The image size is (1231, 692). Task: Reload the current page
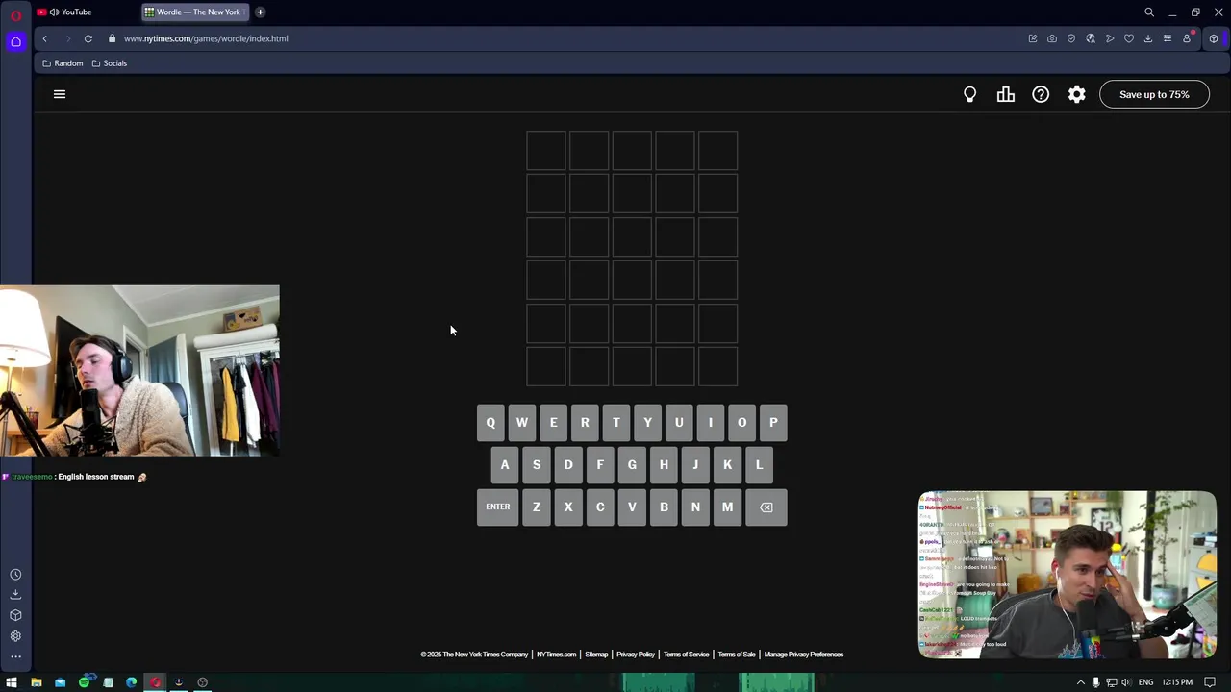tap(88, 38)
